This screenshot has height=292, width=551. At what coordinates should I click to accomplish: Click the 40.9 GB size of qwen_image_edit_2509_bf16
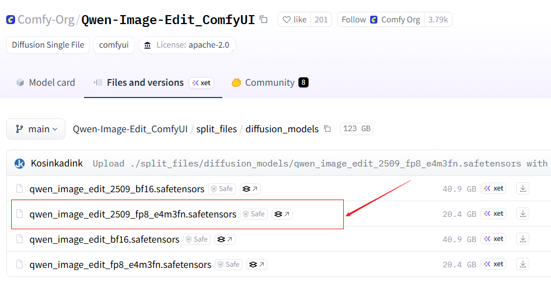(459, 189)
